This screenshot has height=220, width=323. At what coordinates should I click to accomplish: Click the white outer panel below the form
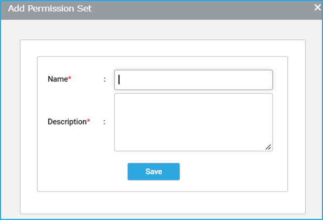162,203
